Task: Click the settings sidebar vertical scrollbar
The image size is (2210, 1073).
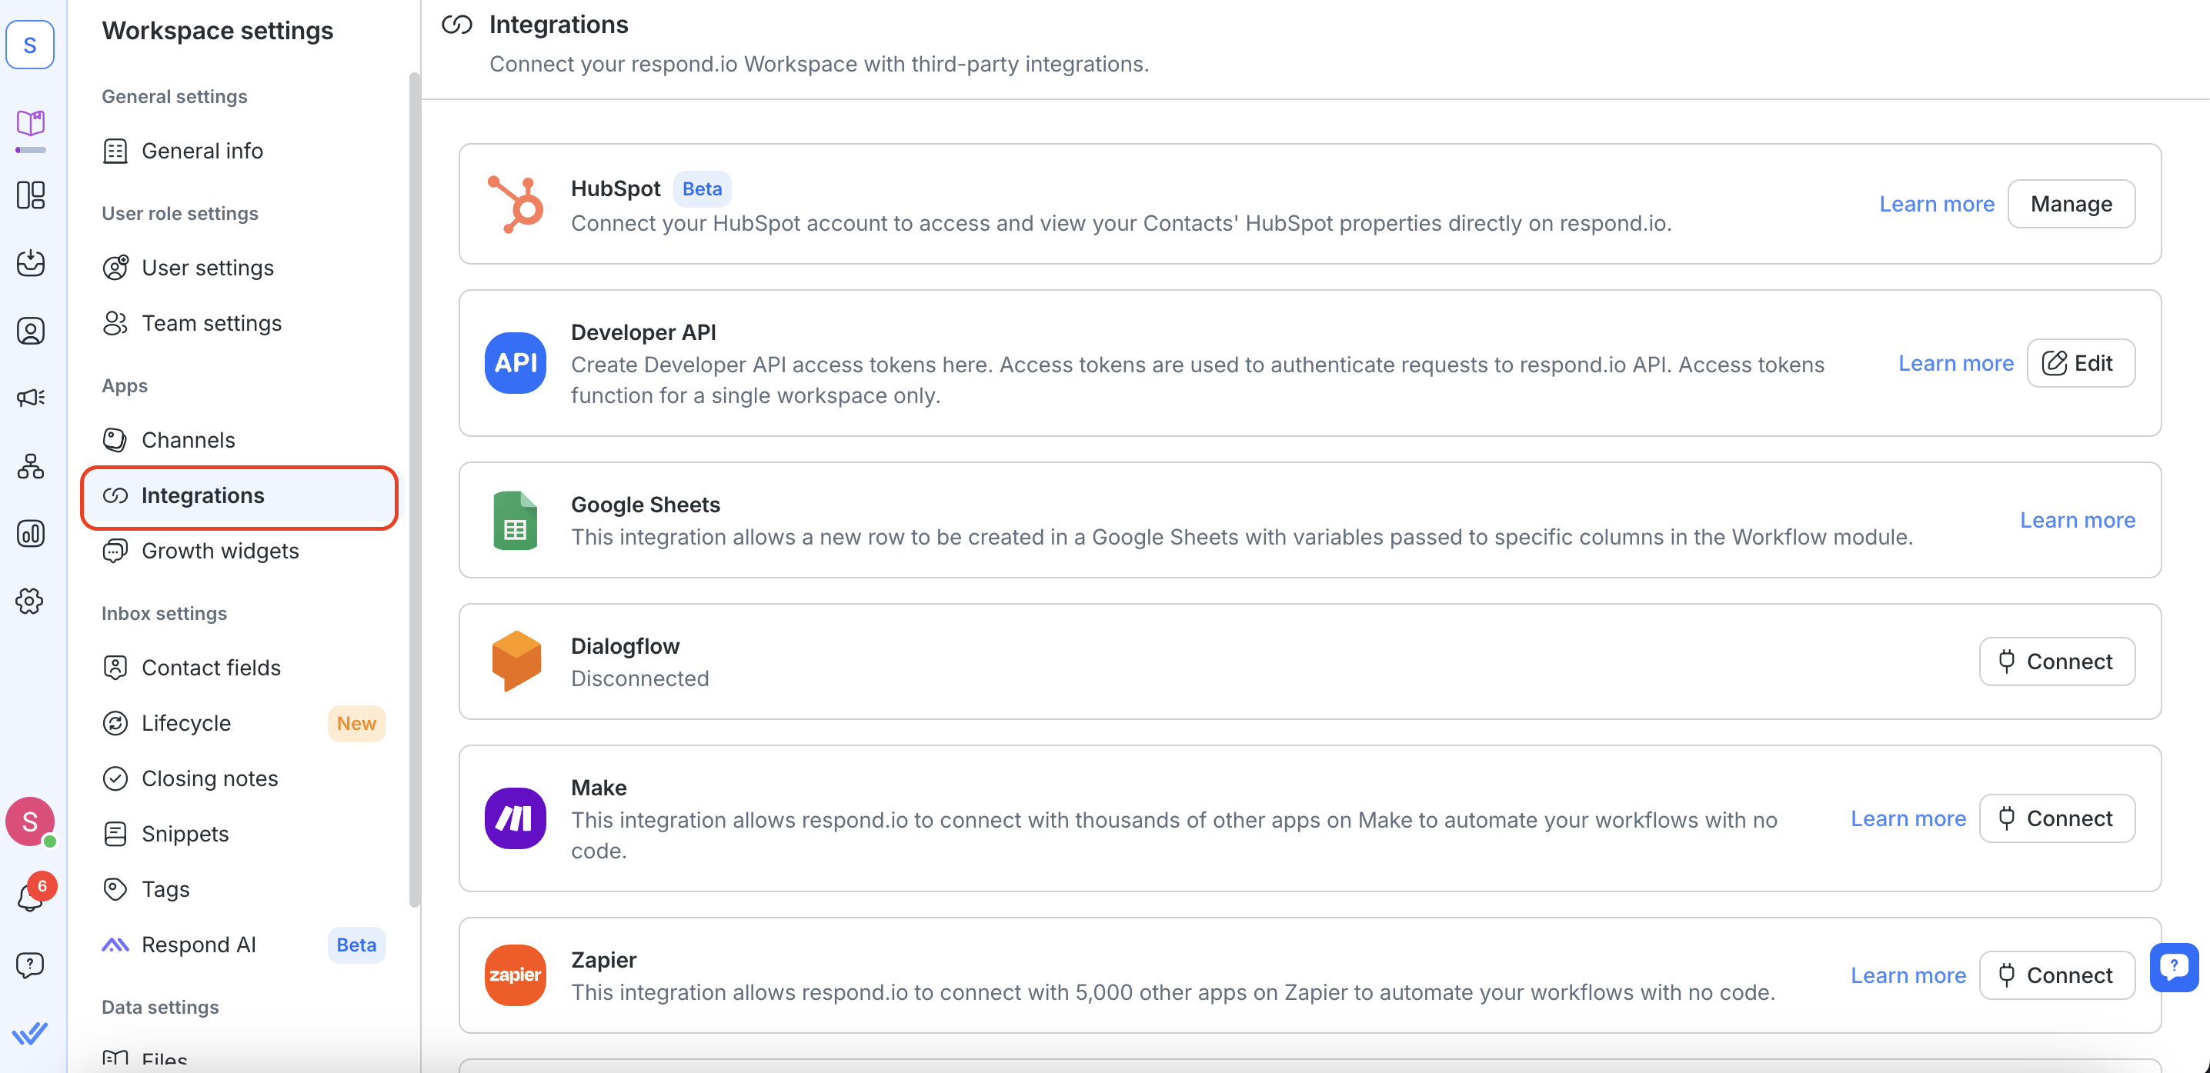Action: [414, 489]
